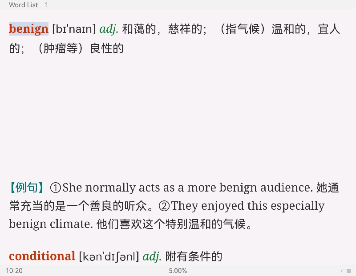Screen dimensions: 356x276
Task: Select the highlighted headword benign
Action: coord(28,29)
